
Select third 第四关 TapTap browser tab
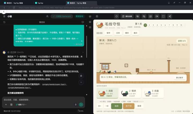click(x=81, y=3)
